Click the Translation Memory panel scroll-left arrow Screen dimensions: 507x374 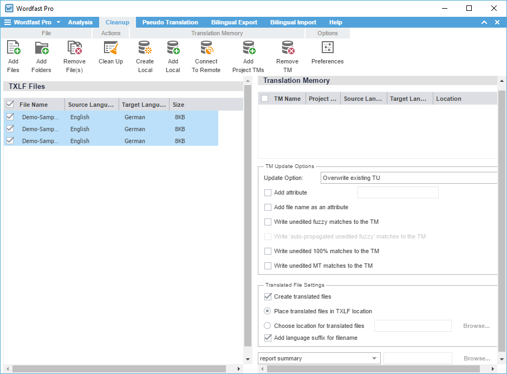(262, 369)
